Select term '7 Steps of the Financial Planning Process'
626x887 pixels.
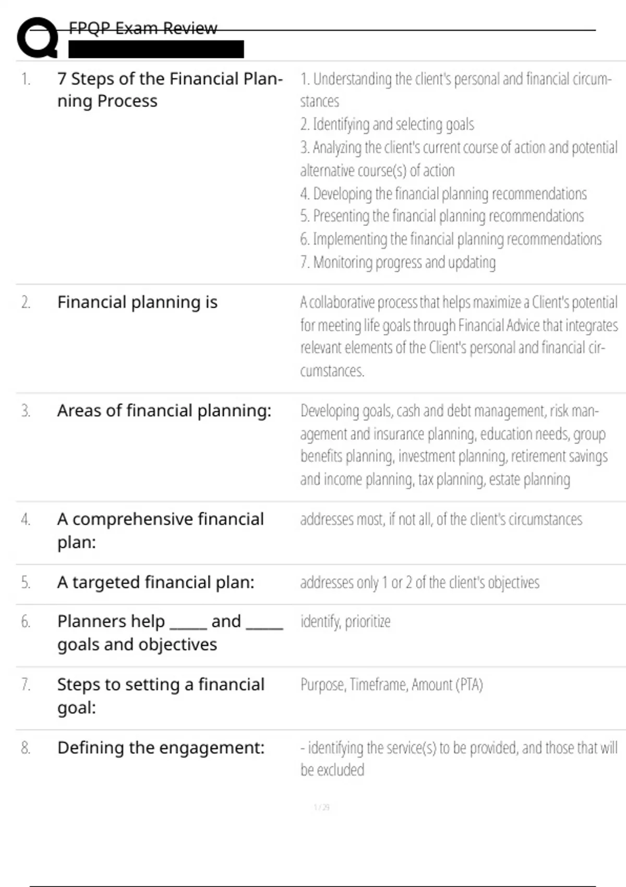[170, 90]
